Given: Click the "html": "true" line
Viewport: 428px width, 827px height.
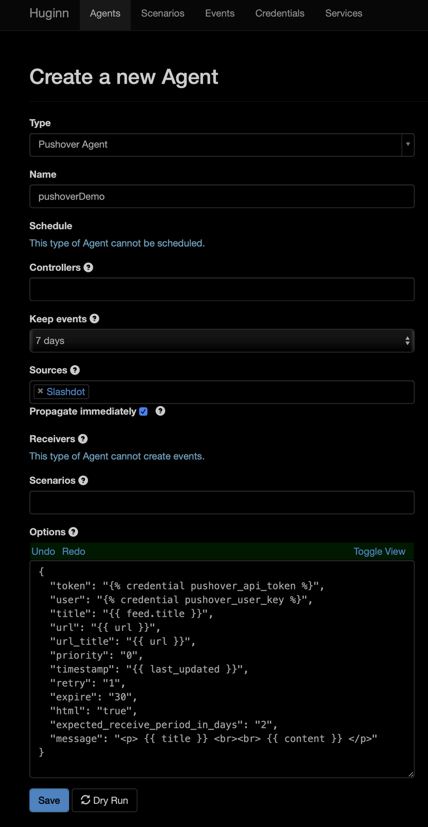Looking at the screenshot, I should click(93, 711).
